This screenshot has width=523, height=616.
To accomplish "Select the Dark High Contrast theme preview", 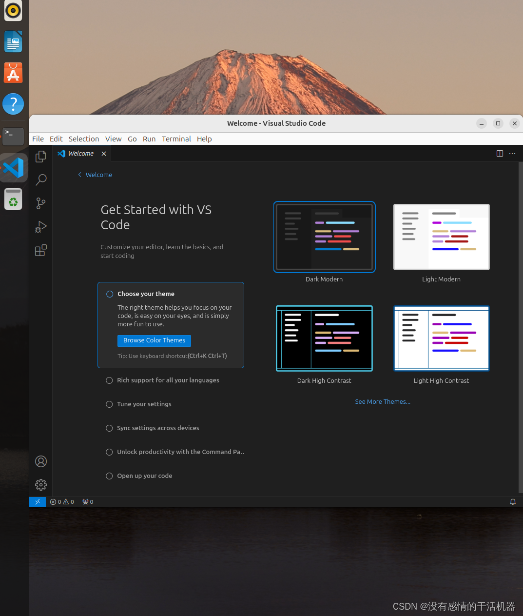I will (325, 338).
